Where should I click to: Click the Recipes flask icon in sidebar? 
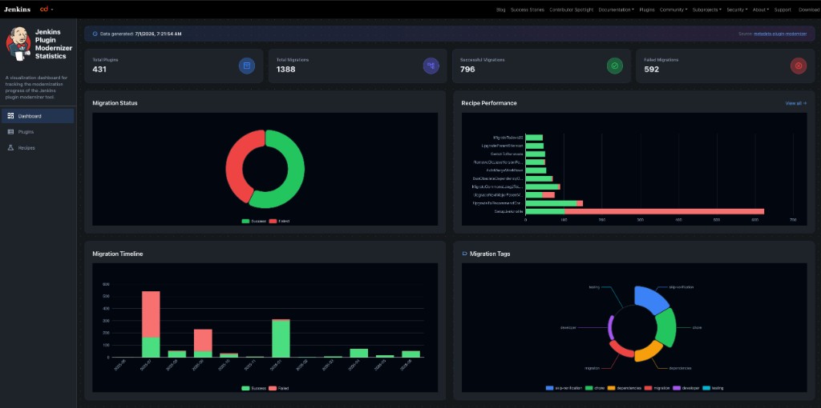pyautogui.click(x=10, y=148)
